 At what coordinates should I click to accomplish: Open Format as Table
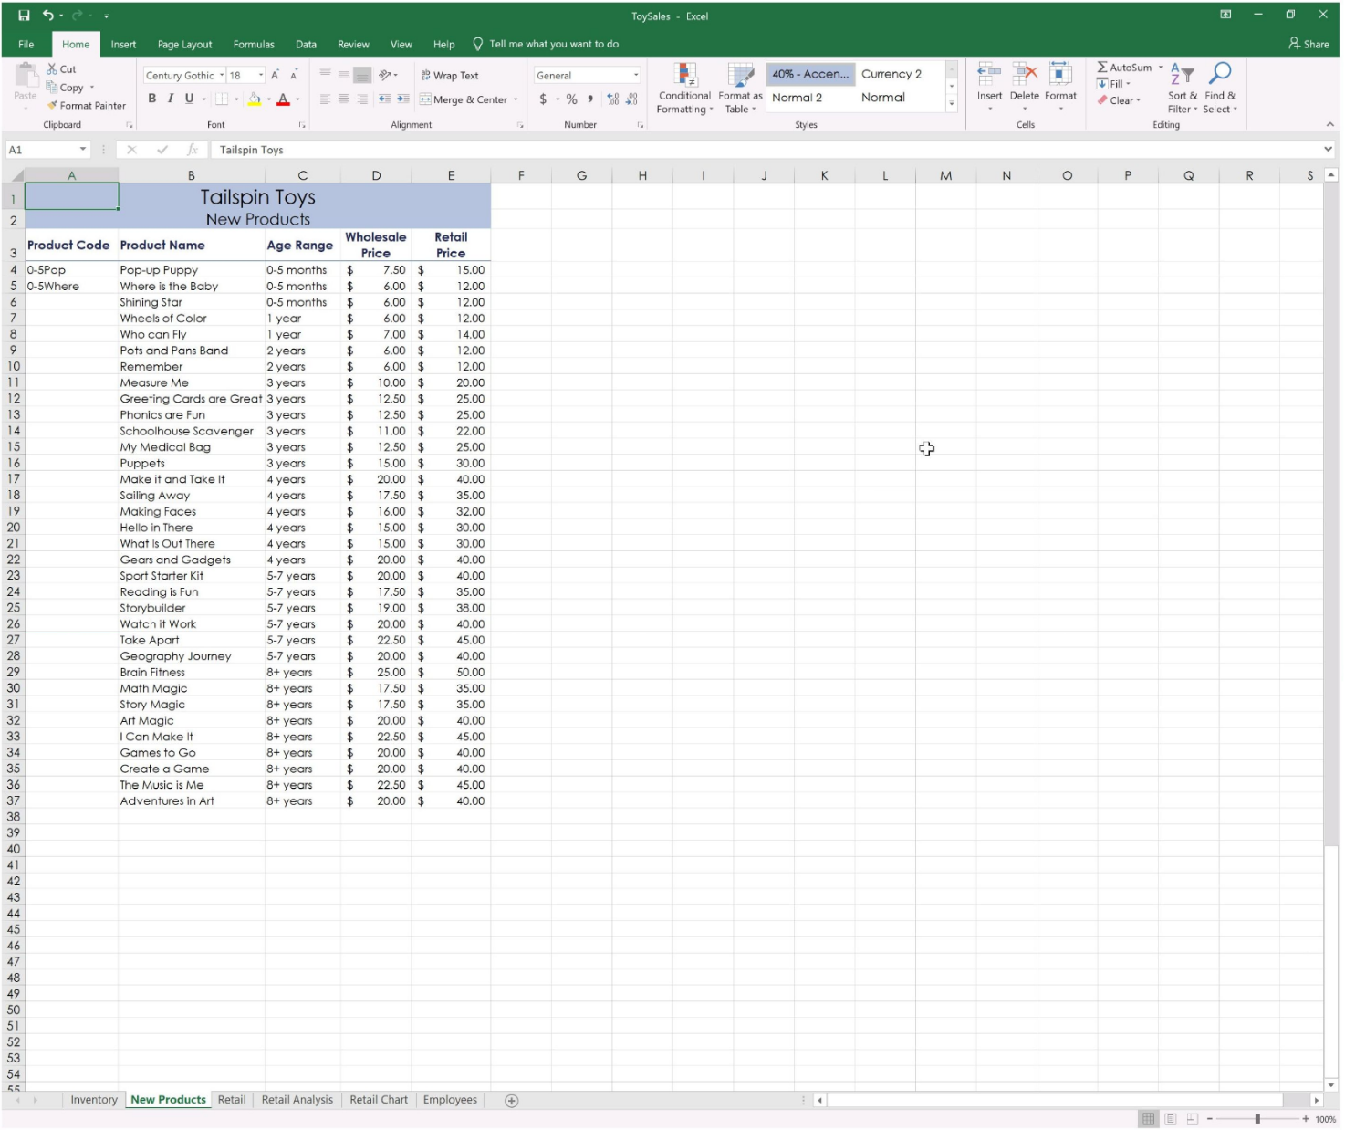740,89
